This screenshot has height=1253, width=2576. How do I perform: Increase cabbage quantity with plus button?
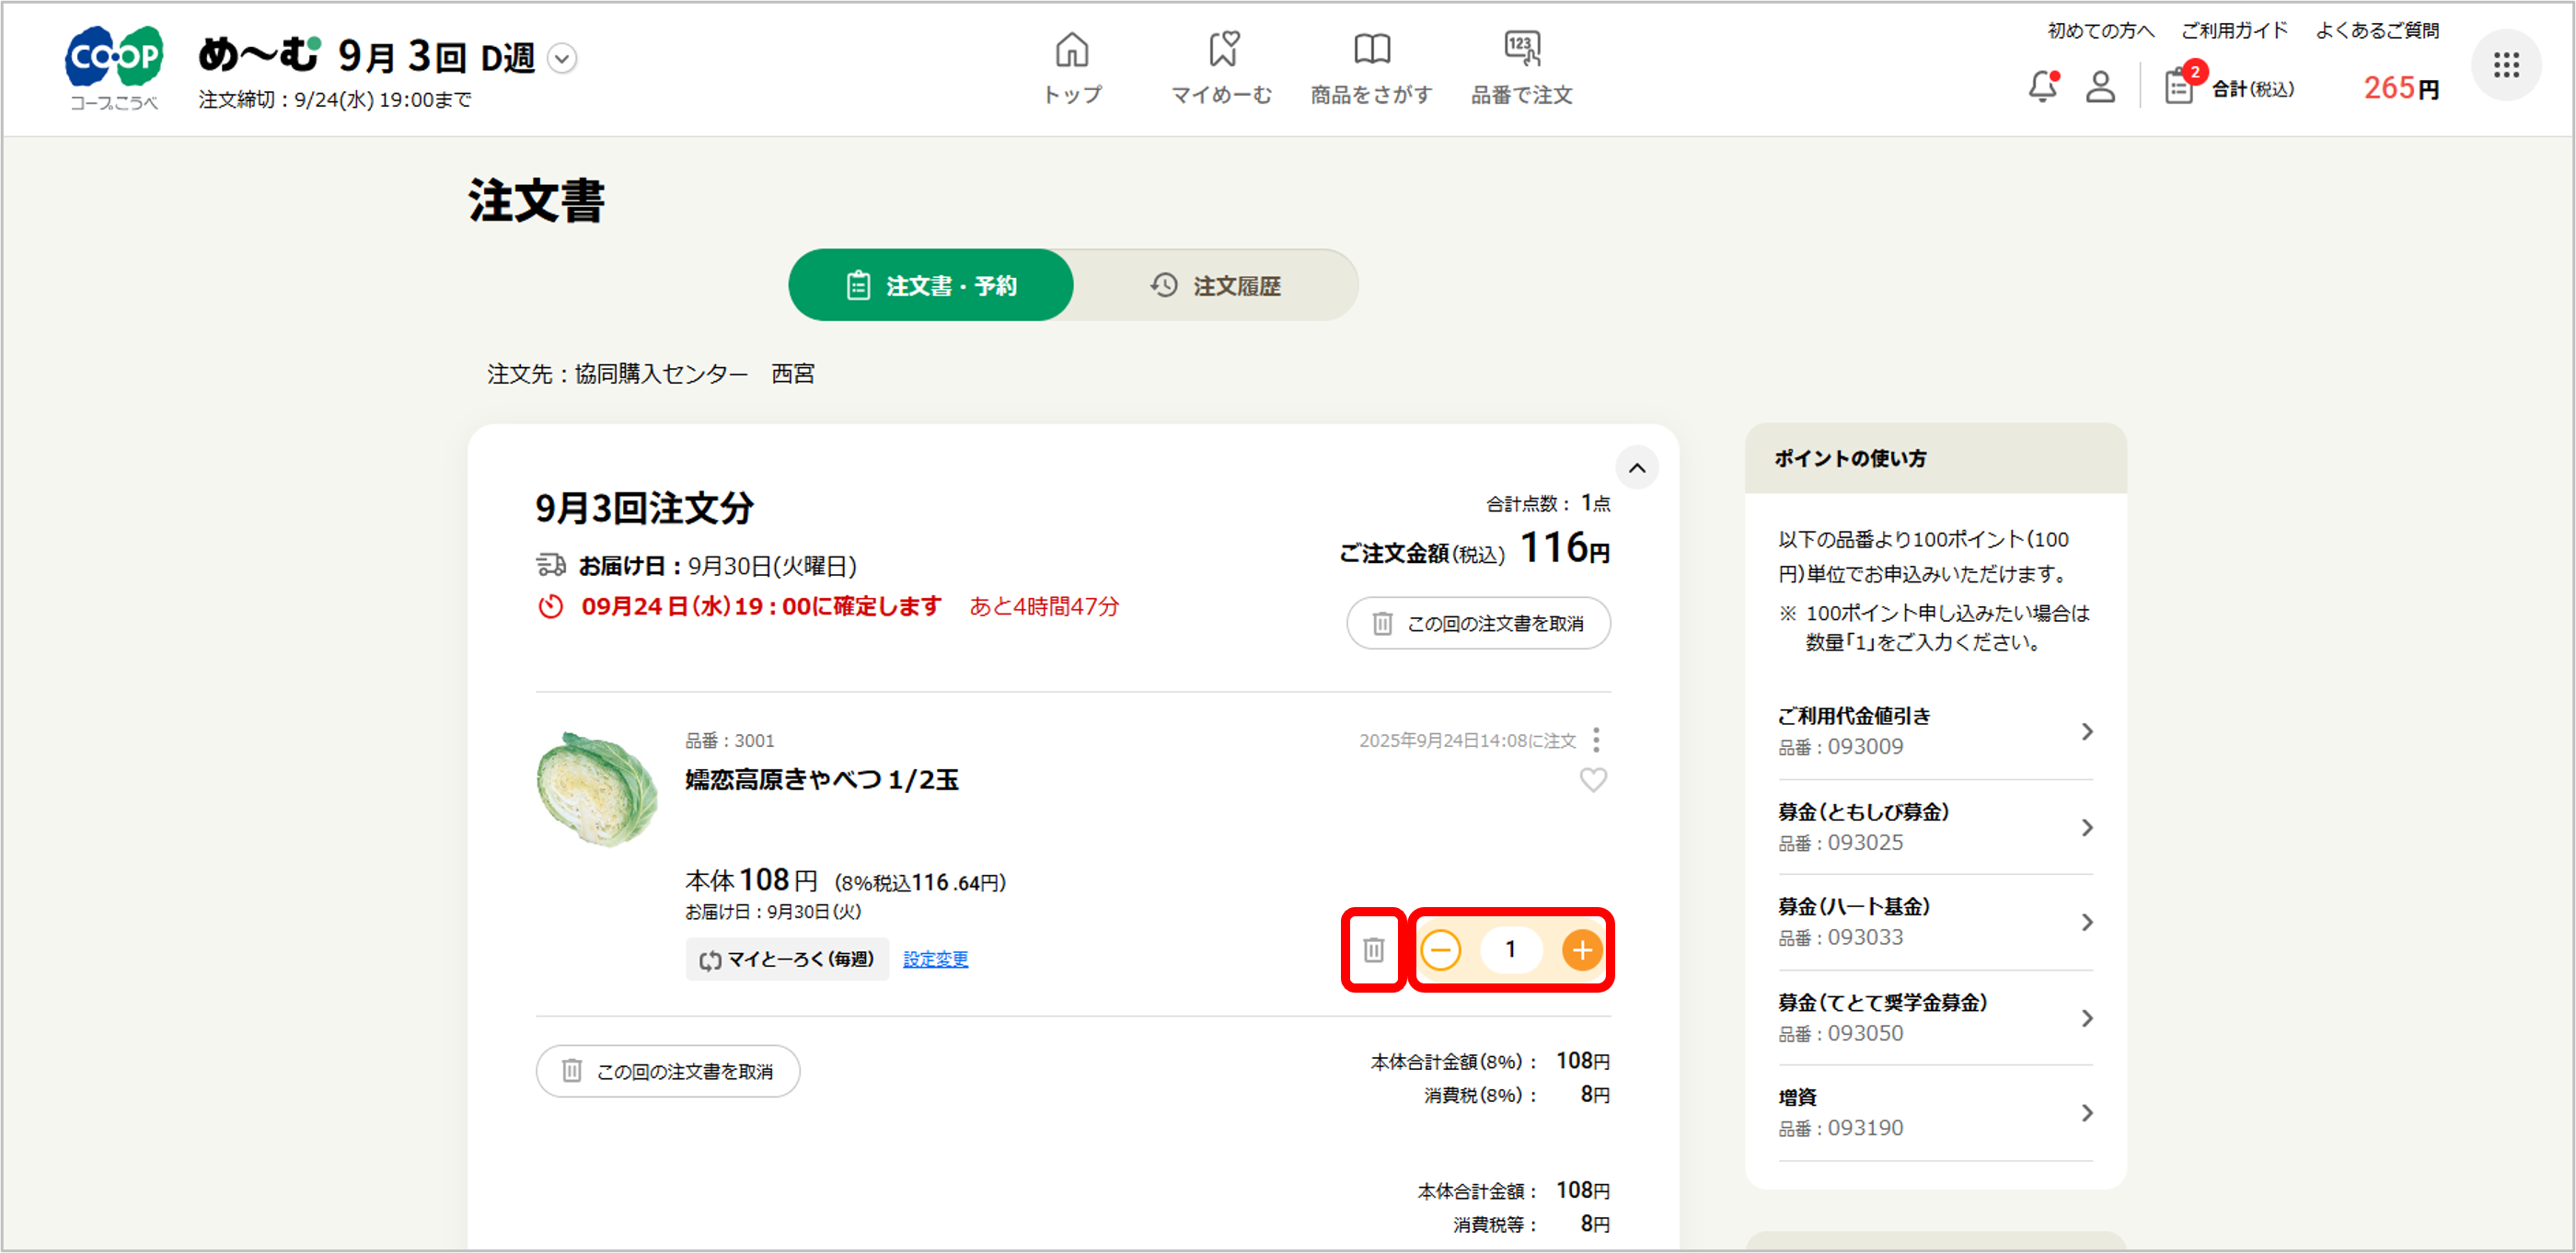coord(1582,950)
